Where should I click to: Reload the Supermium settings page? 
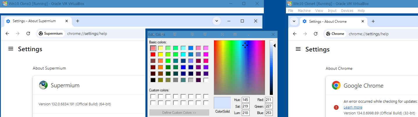coord(28,33)
